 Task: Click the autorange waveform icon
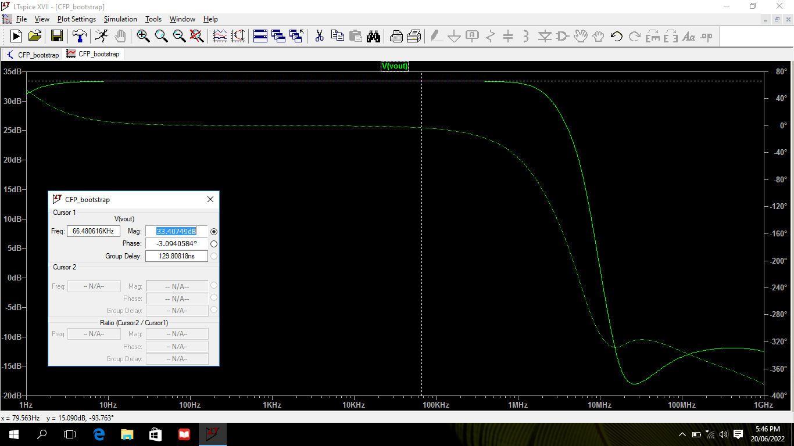point(220,36)
